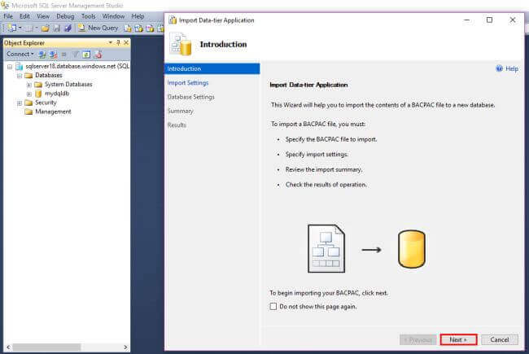The width and height of the screenshot is (529, 354).
Task: Click the Previous button
Action: (420, 339)
